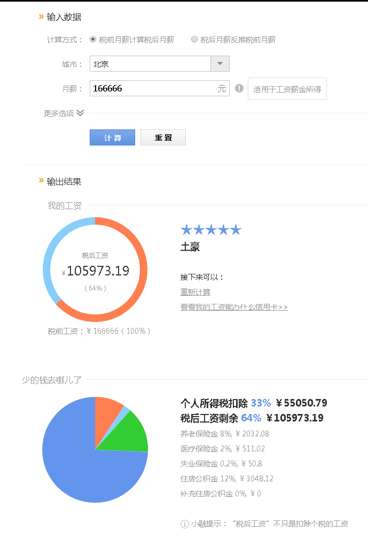Select the 税前月薪计算税后月薪 radio option

93,40
